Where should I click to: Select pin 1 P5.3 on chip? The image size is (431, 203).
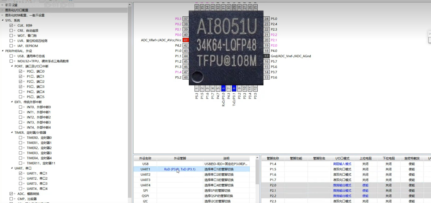pos(197,88)
